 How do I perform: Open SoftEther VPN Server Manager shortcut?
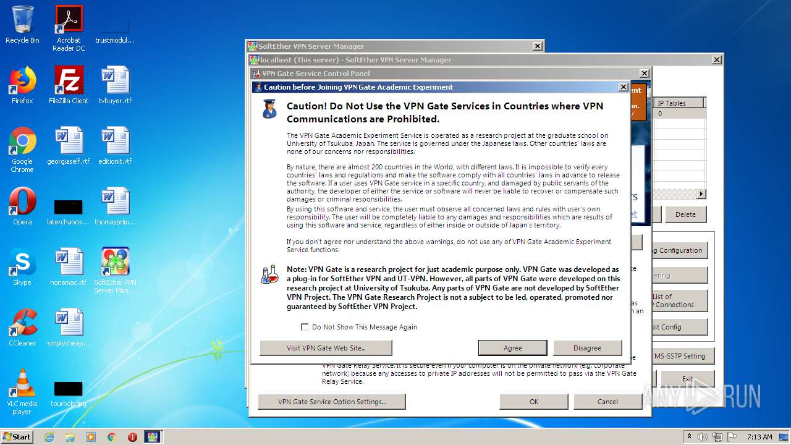[x=115, y=271]
